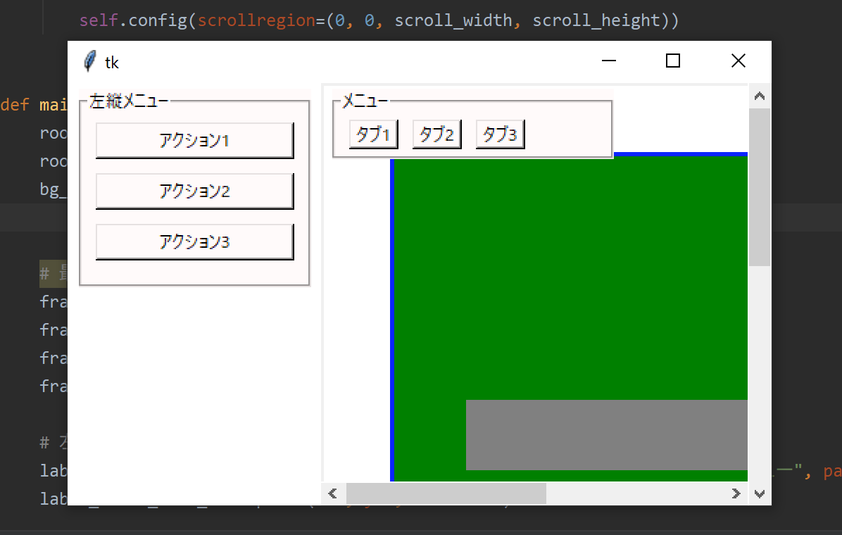Image resolution: width=842 pixels, height=535 pixels.
Task: Click the アクション2 button
Action: (x=194, y=191)
